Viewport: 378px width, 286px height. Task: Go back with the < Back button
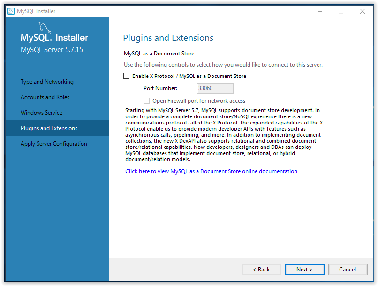coord(262,270)
